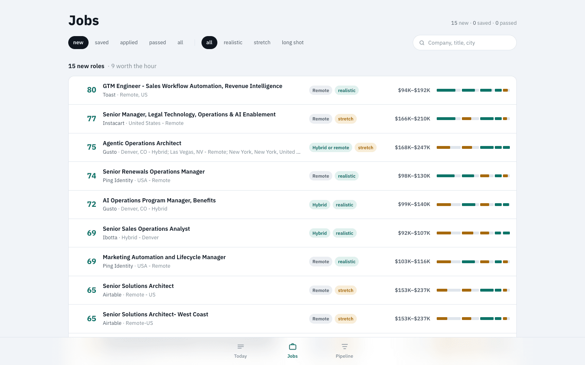585x365 pixels.
Task: Click the score bars for Toast job
Action: 473,90
